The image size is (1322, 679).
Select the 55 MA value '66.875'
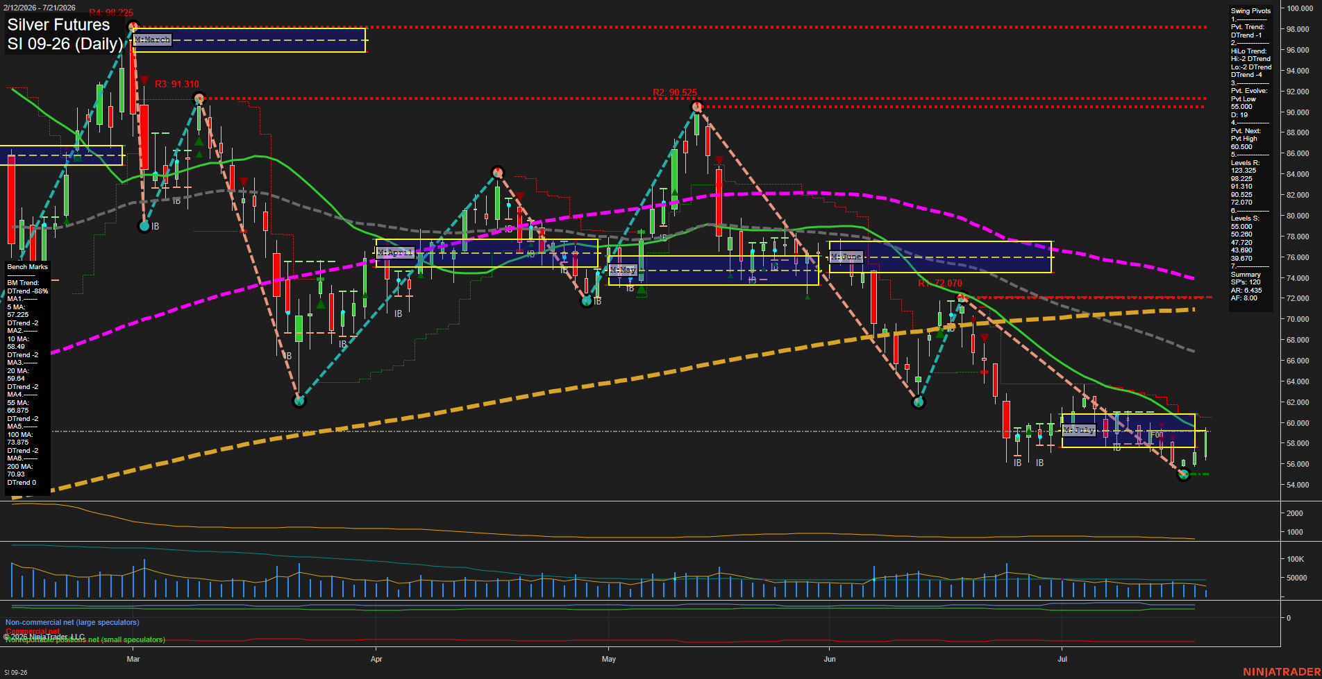(x=18, y=411)
